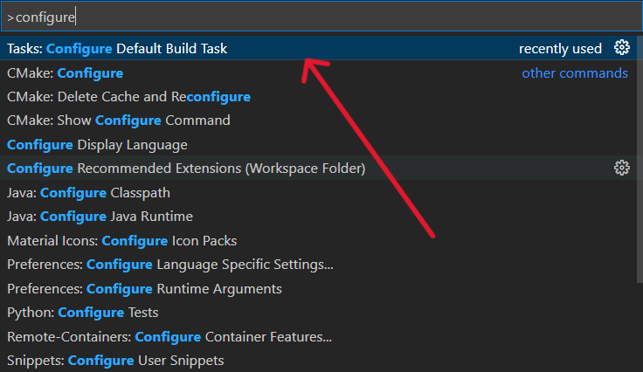Open Configure Display Language command

[97, 144]
